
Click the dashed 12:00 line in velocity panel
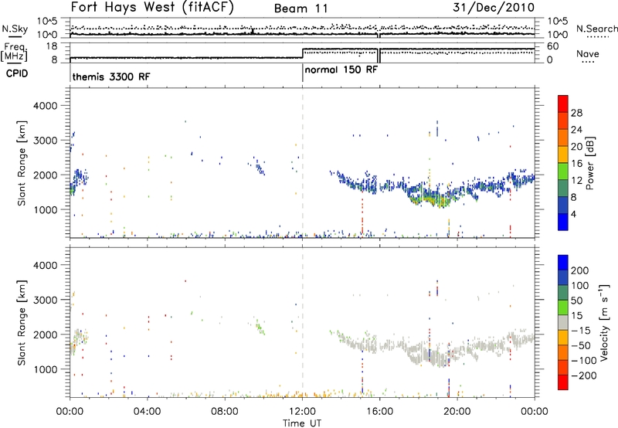pyautogui.click(x=302, y=322)
